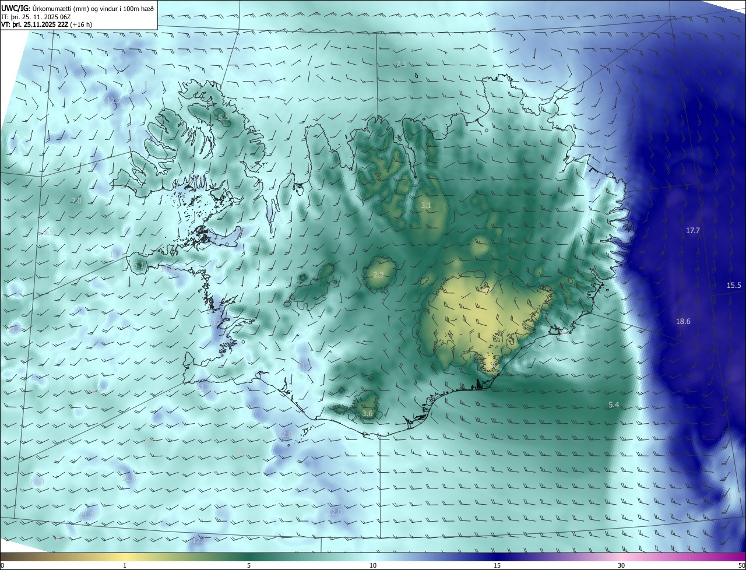
Task: Click the 7.3 value north of Iceland
Action: click(x=401, y=64)
